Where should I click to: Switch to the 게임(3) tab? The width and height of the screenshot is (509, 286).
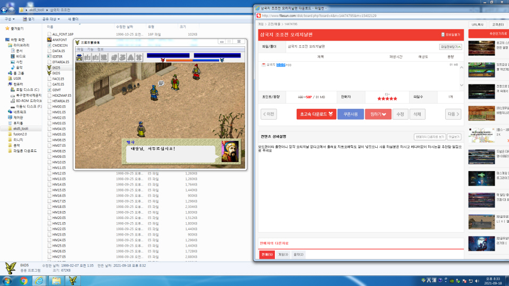[283, 255]
